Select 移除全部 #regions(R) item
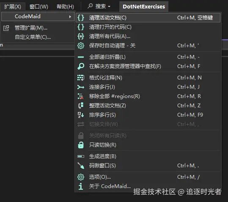Viewport: 228px width, 202px height. tap(148, 96)
